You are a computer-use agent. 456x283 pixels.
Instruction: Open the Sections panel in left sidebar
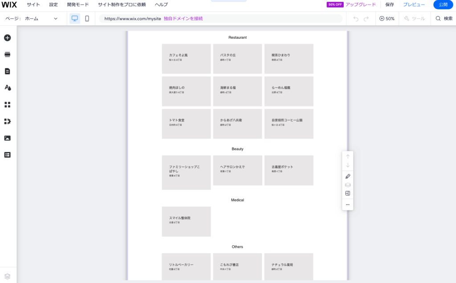(x=7, y=54)
